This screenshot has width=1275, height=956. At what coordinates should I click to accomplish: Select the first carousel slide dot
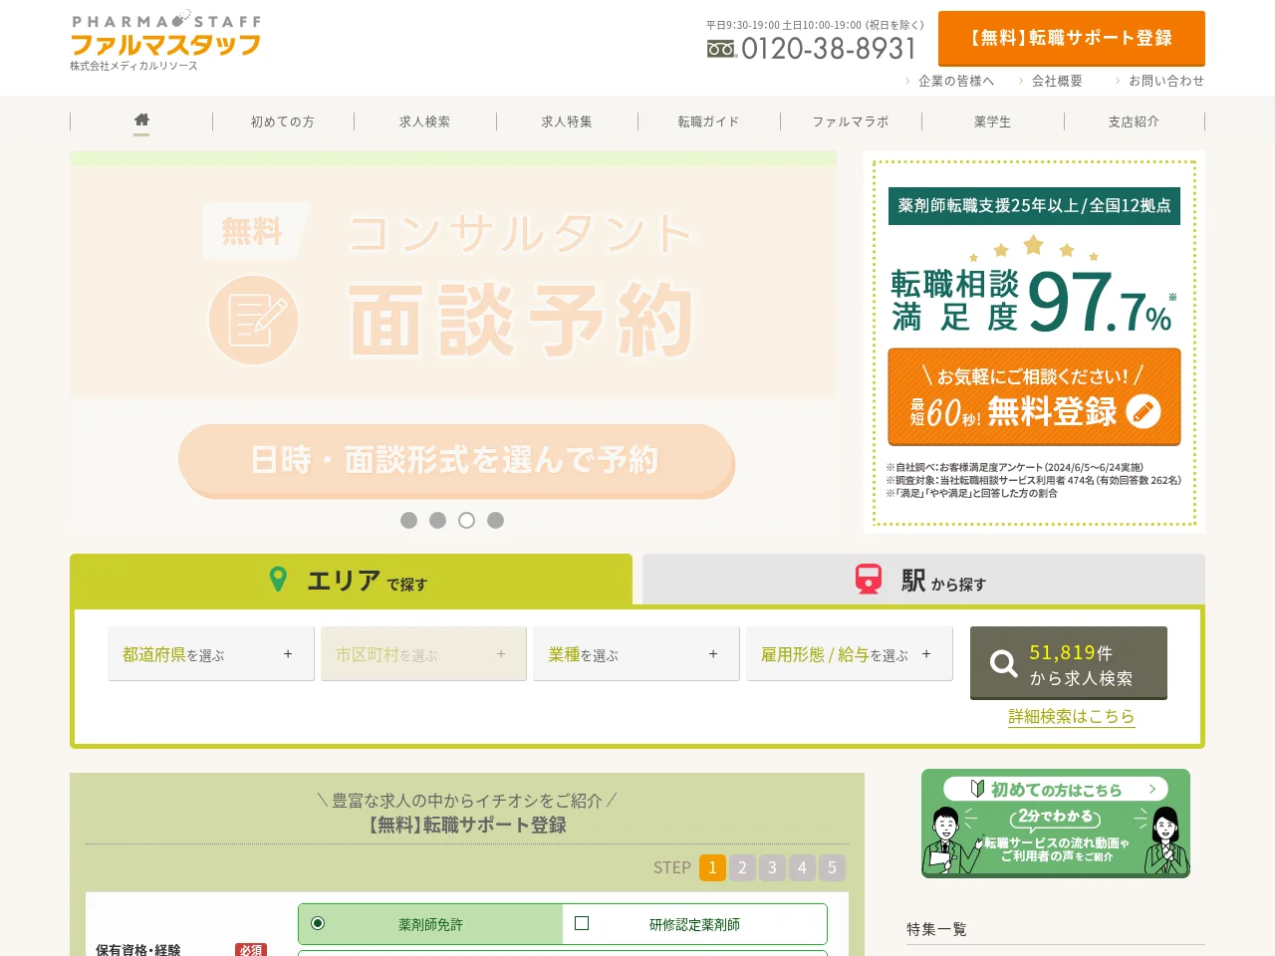point(408,520)
